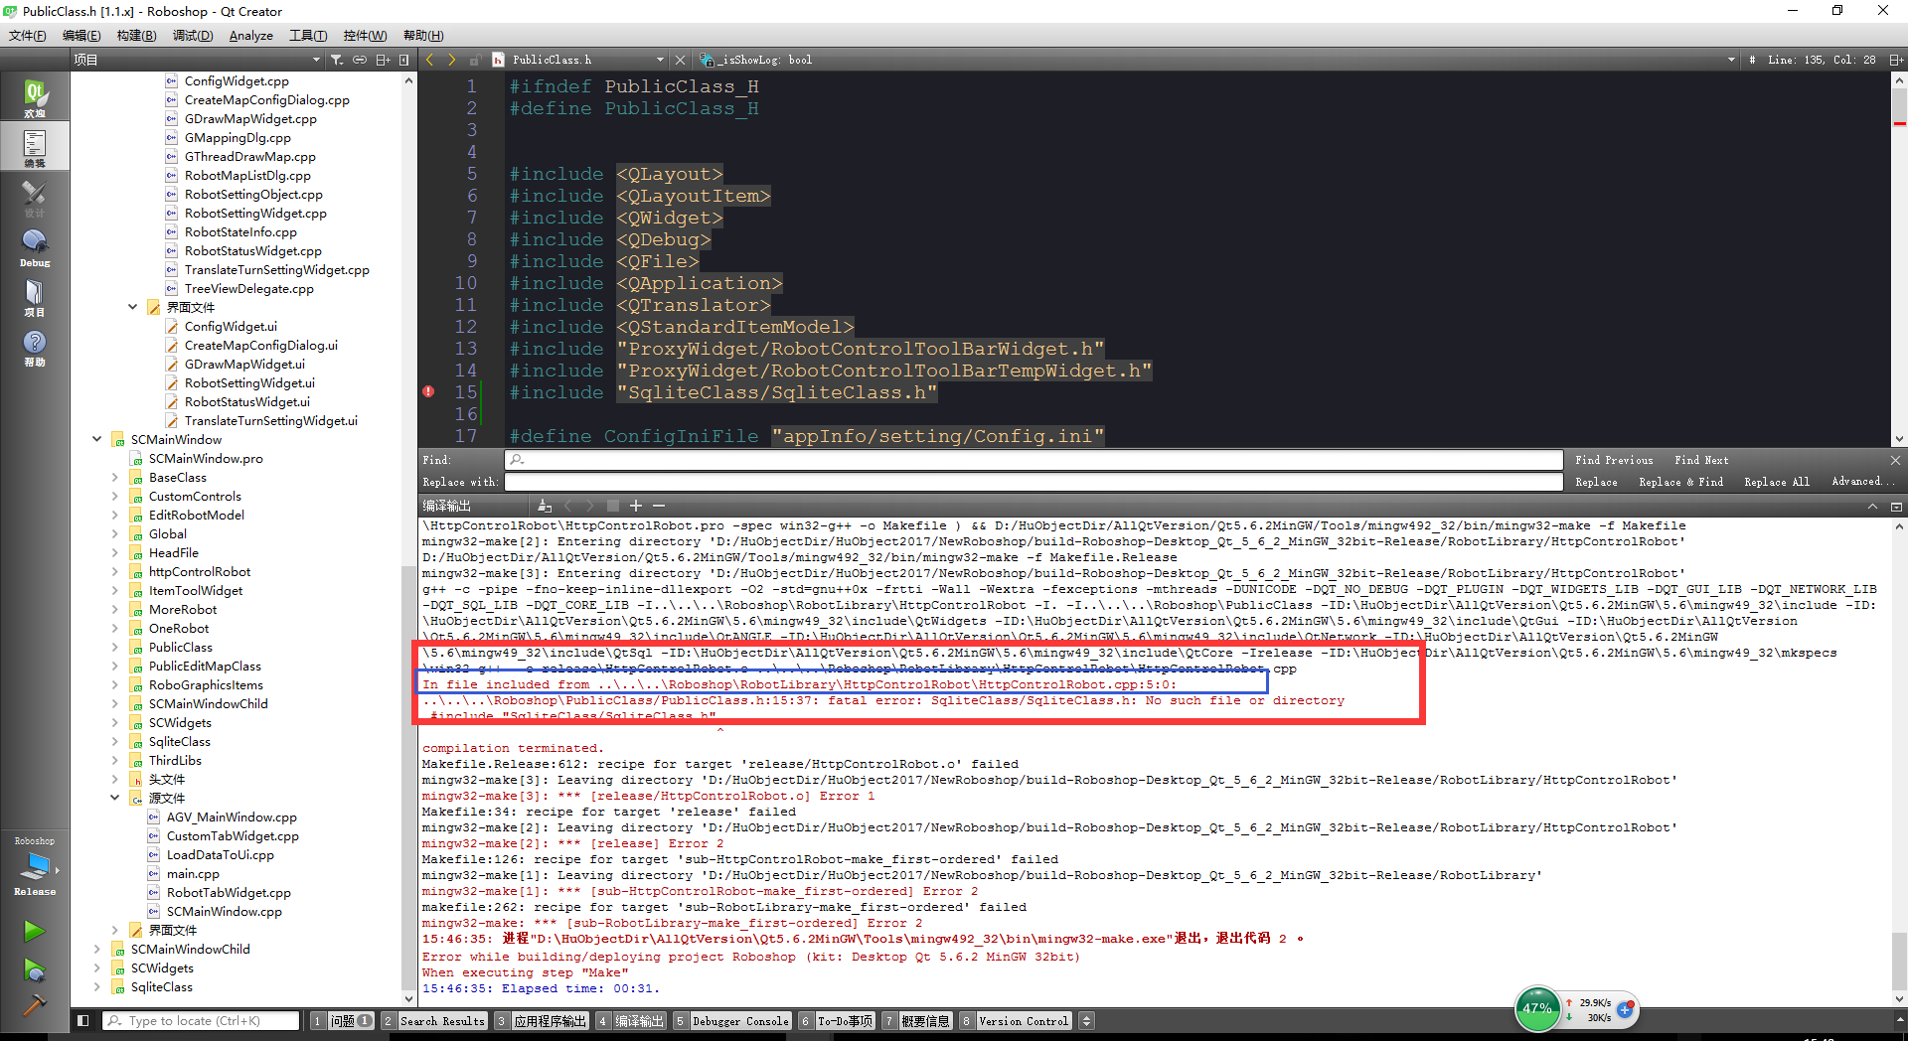Viewport: 1908px width, 1041px height.
Task: Filter the project tree with funnel icon
Action: (337, 60)
